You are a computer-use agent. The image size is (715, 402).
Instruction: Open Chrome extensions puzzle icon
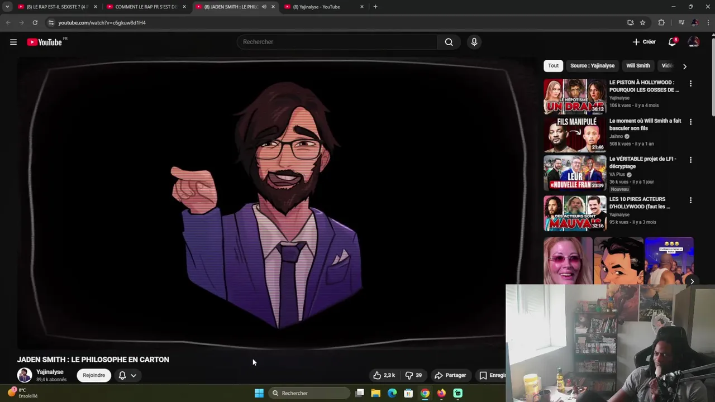pos(661,22)
